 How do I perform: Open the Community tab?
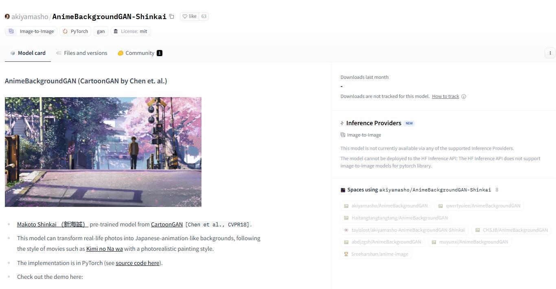140,53
